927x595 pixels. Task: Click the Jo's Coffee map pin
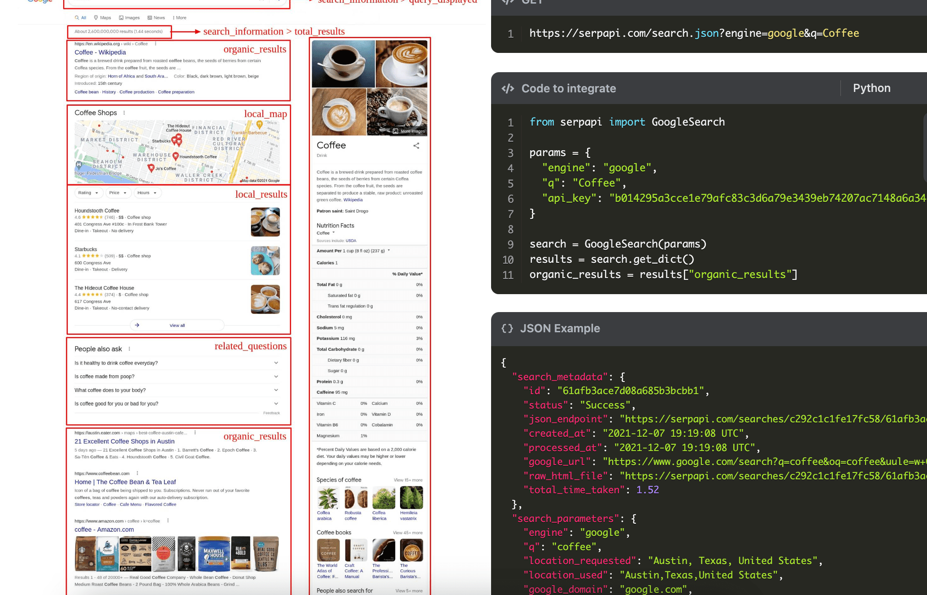point(151,168)
